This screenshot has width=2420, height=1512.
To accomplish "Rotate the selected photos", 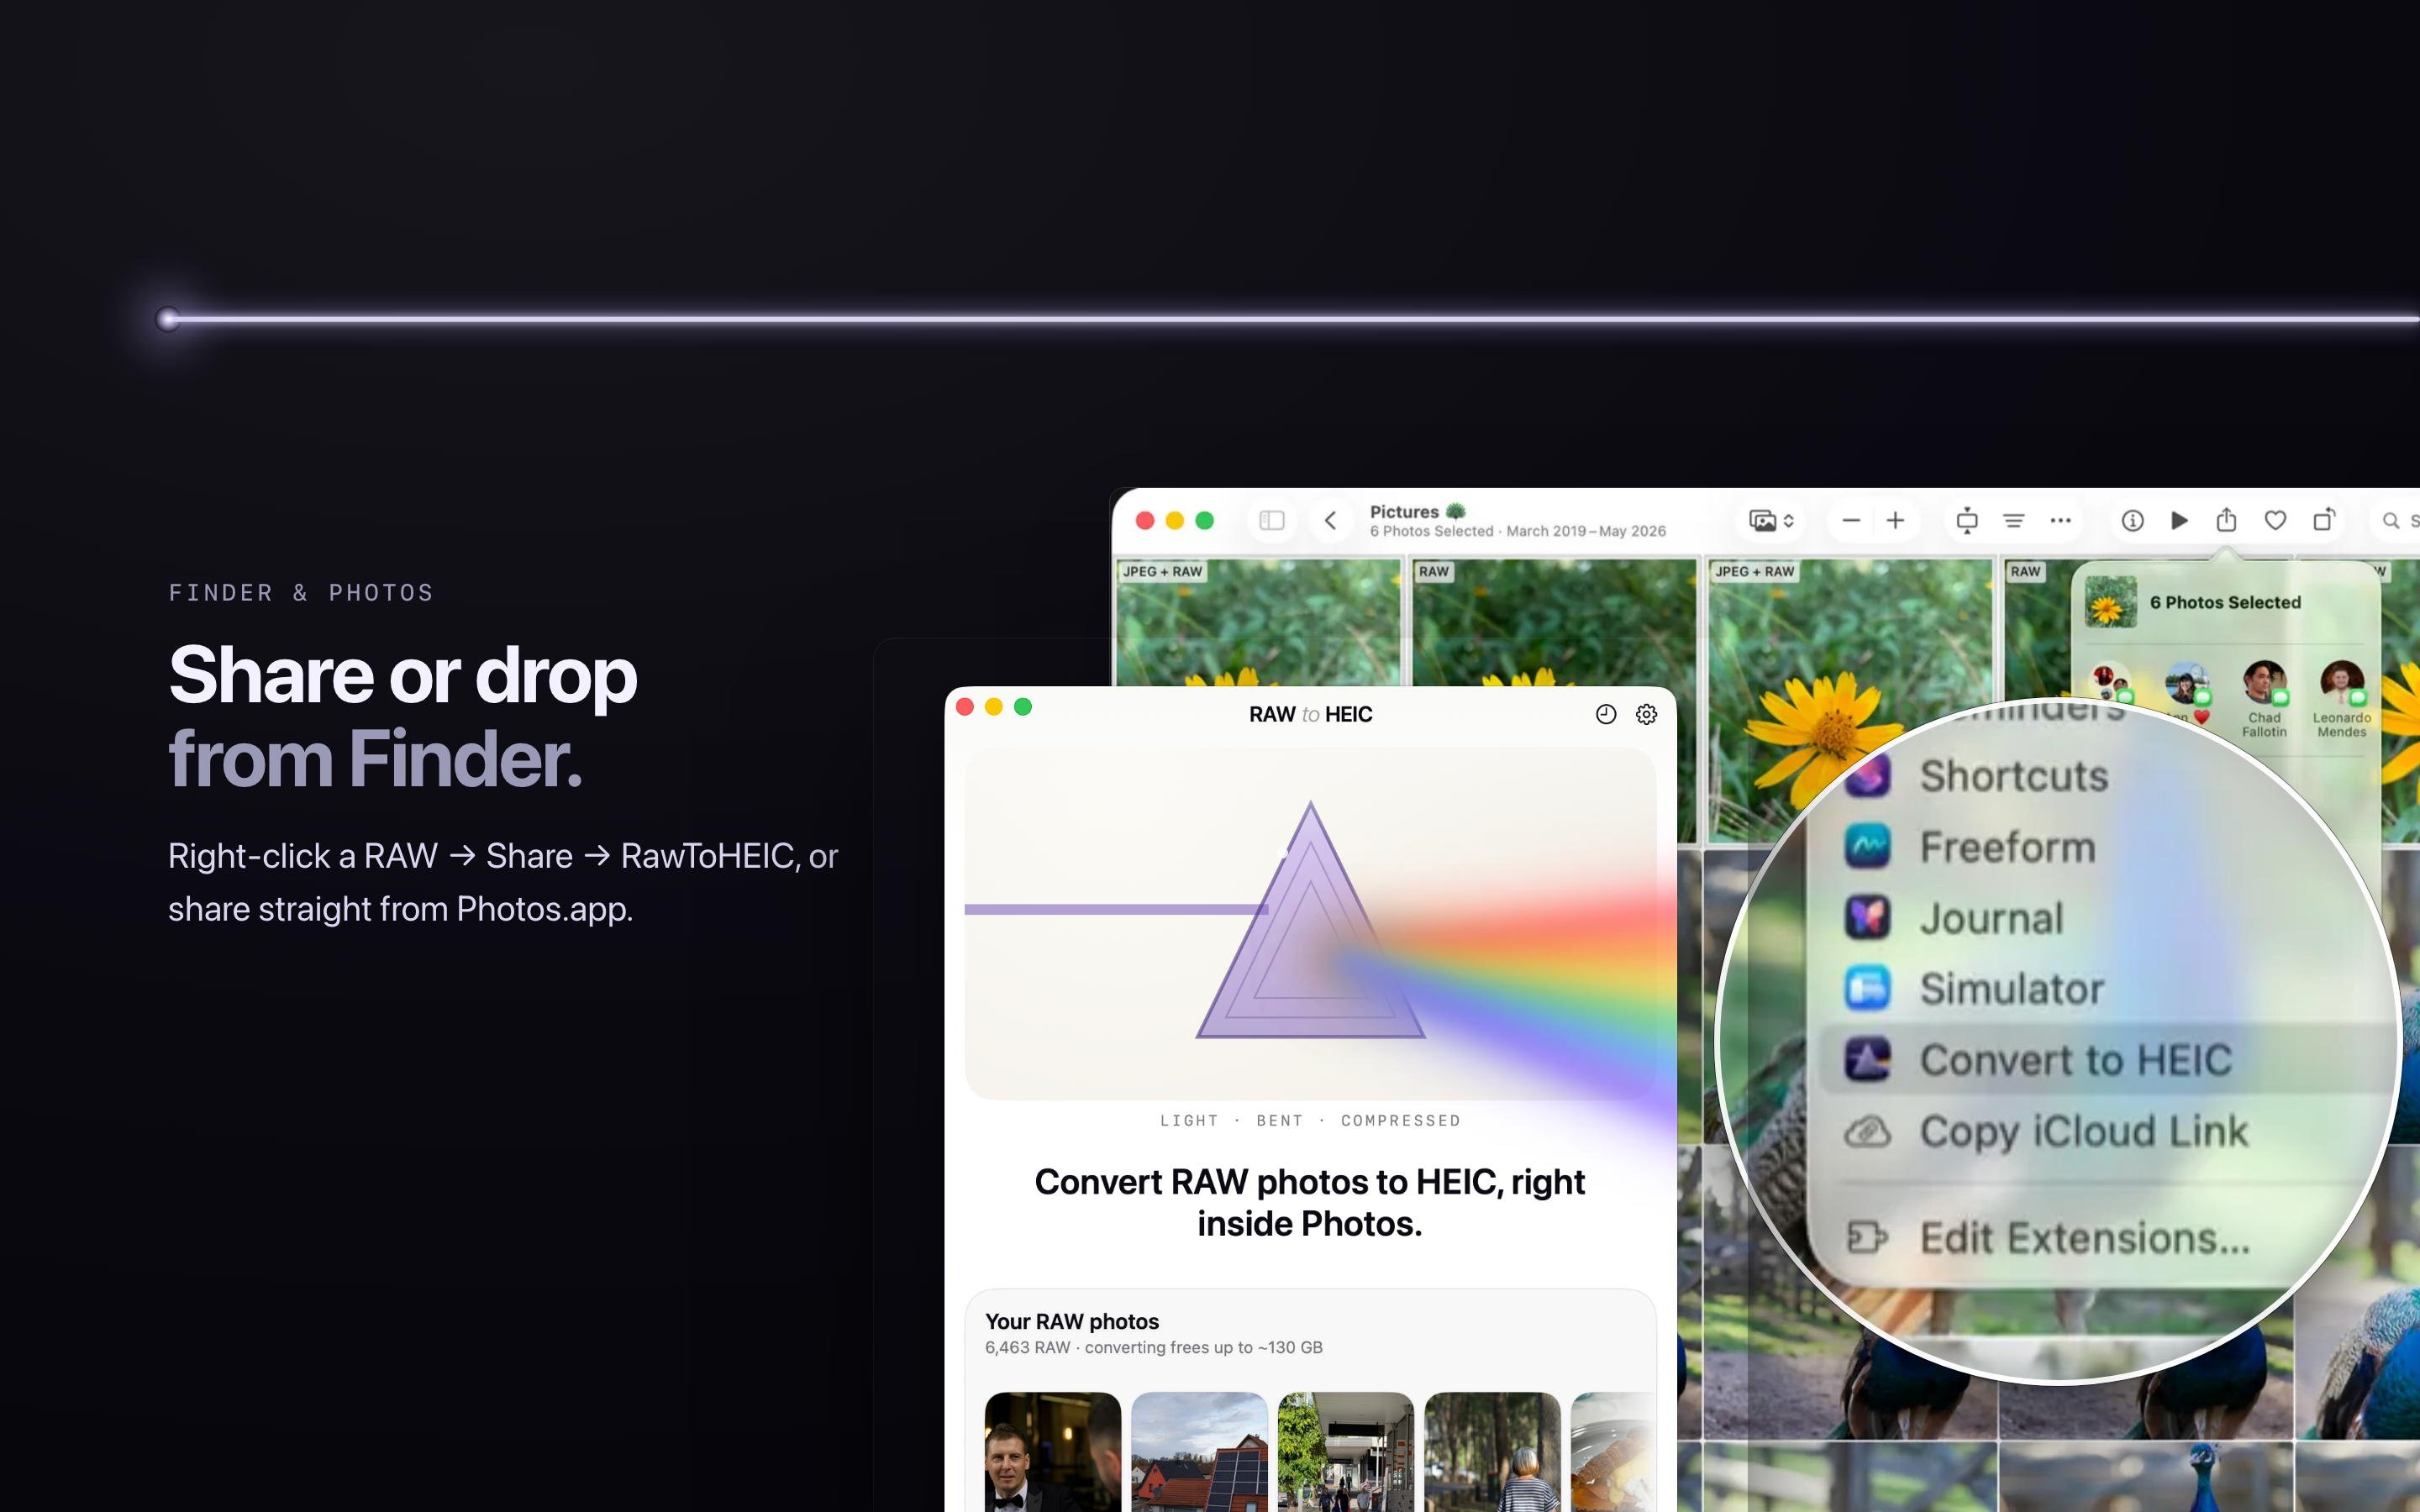I will click(2324, 519).
